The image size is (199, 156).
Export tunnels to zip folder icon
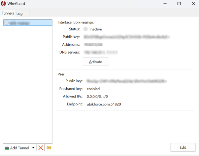(x=49, y=148)
